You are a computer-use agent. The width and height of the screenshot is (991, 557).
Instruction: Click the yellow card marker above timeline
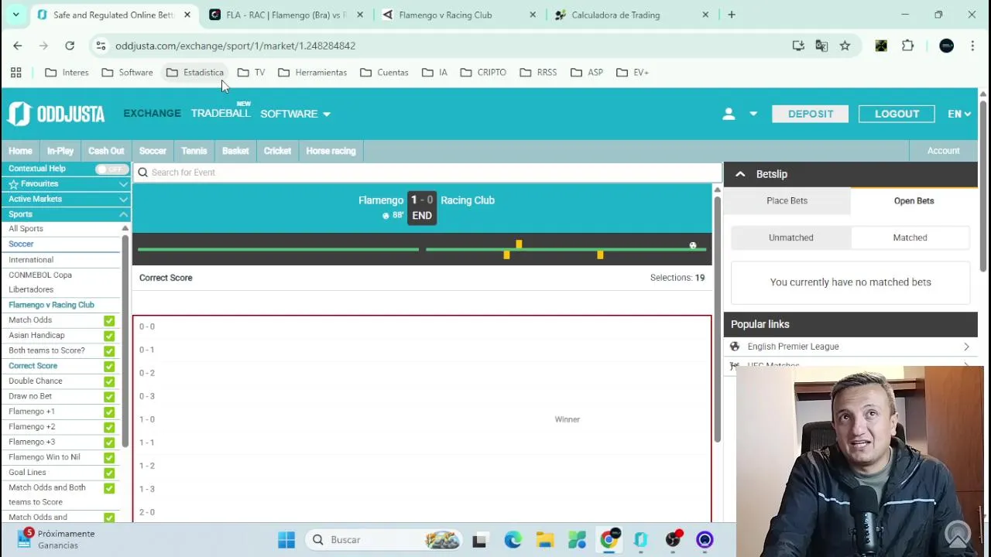coord(519,244)
